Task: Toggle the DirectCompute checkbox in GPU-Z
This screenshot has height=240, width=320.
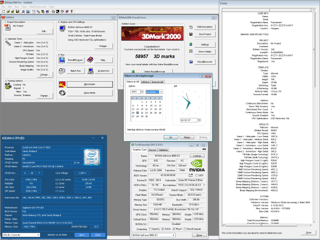Action: 185,229
